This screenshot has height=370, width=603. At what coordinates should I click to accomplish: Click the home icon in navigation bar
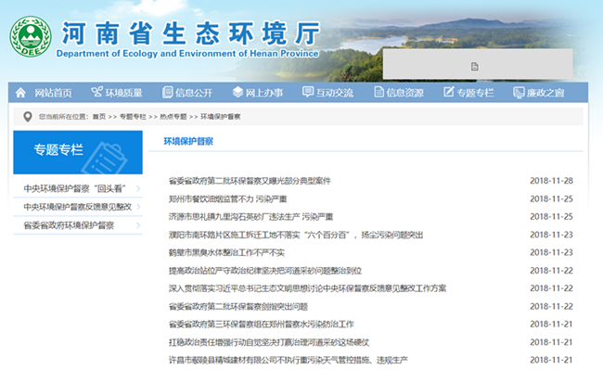tap(20, 93)
